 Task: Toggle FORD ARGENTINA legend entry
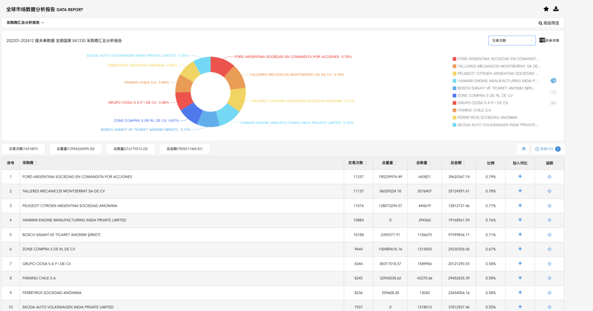pyautogui.click(x=496, y=59)
